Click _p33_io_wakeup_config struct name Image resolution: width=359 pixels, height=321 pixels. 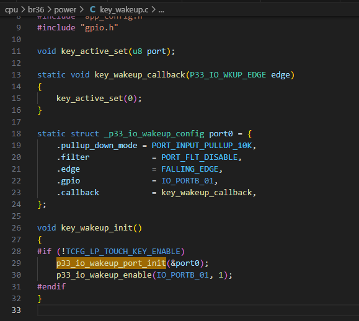[x=154, y=134]
